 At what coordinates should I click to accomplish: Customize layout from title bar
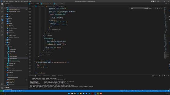[x=158, y=1]
